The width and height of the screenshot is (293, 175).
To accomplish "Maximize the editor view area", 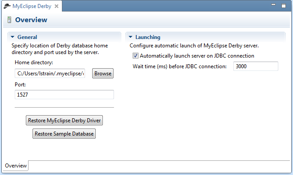I will (284, 6).
